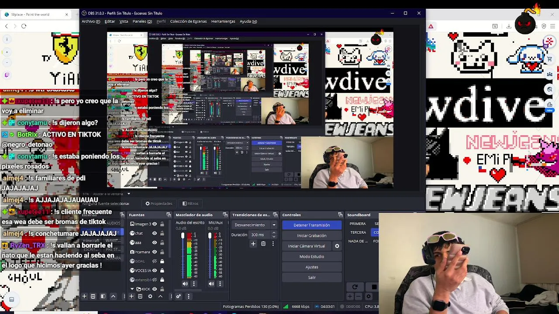The height and width of the screenshot is (314, 559).
Task: Open browser hamburger menu
Action: (x=553, y=26)
